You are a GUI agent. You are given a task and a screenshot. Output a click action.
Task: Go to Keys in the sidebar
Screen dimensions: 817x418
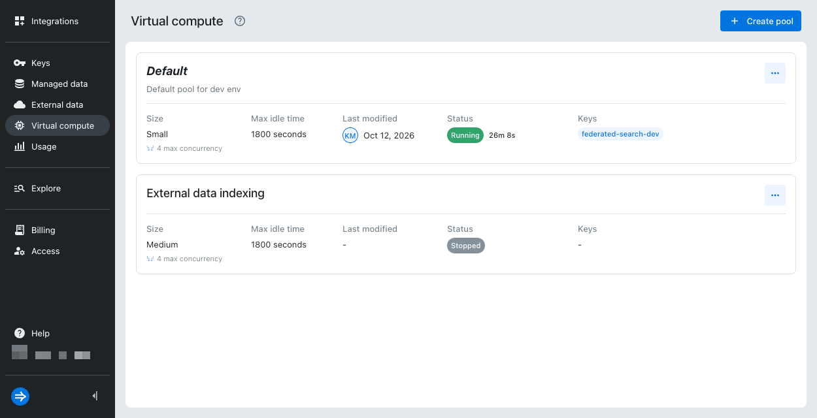tap(58, 63)
